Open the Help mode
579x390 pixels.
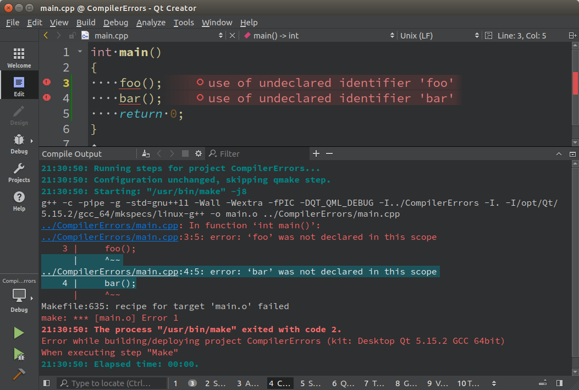19,201
